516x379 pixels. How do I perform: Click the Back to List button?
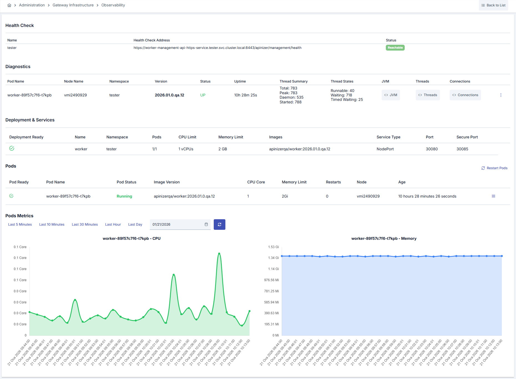pos(493,5)
